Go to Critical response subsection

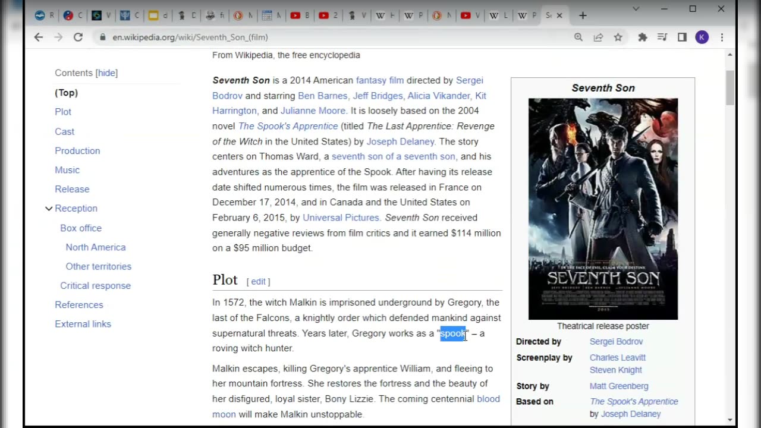pyautogui.click(x=95, y=286)
